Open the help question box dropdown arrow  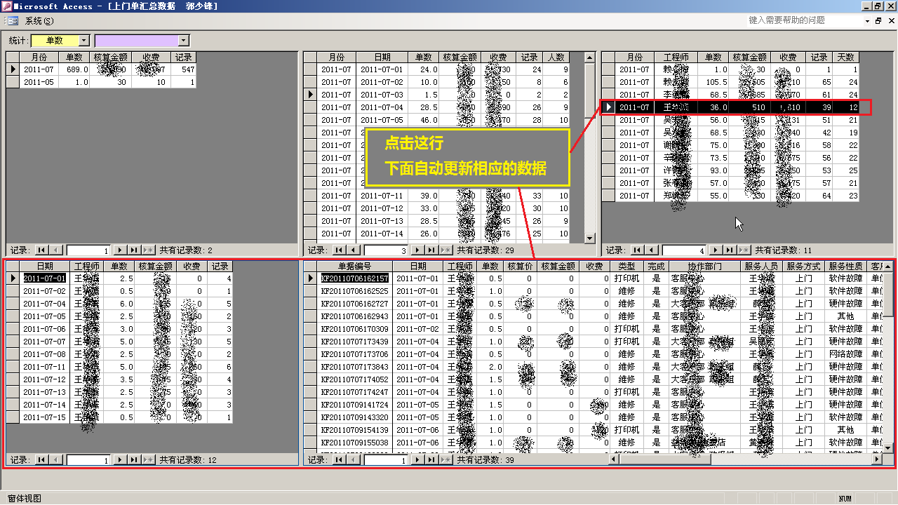866,21
